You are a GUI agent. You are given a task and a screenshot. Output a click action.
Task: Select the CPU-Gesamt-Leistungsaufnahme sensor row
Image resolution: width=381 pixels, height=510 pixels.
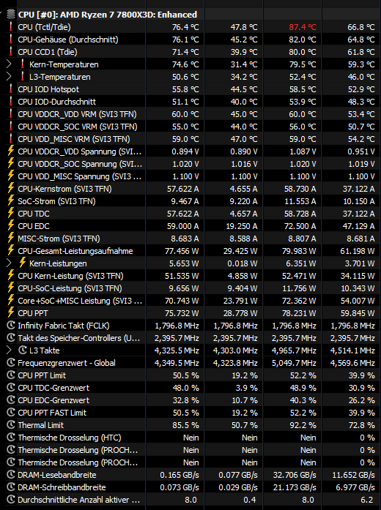tap(192, 251)
